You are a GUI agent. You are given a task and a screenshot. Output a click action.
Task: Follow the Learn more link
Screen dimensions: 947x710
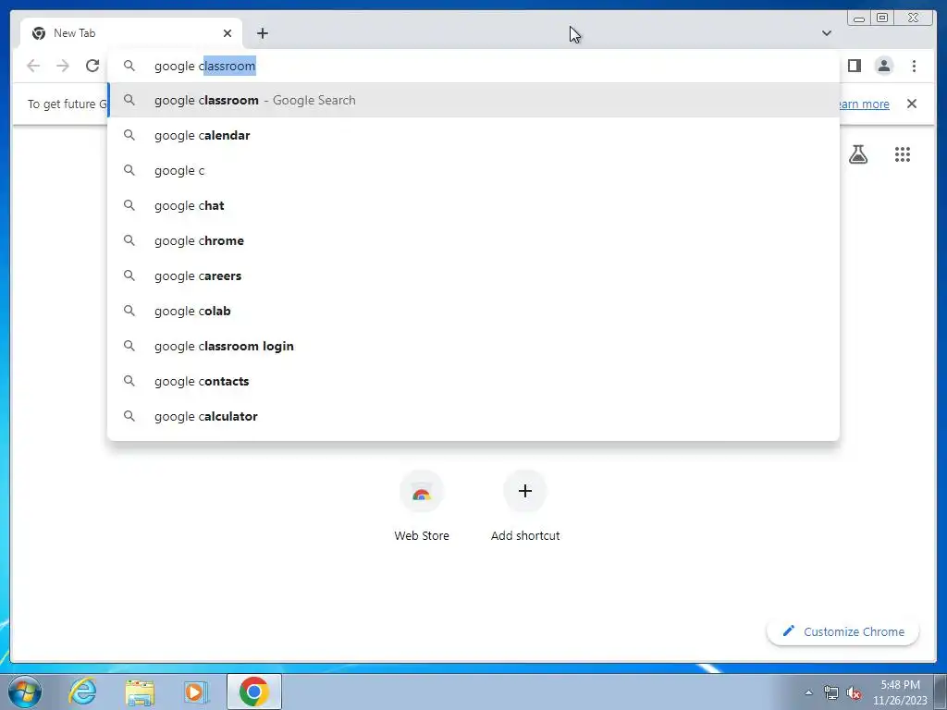[864, 104]
